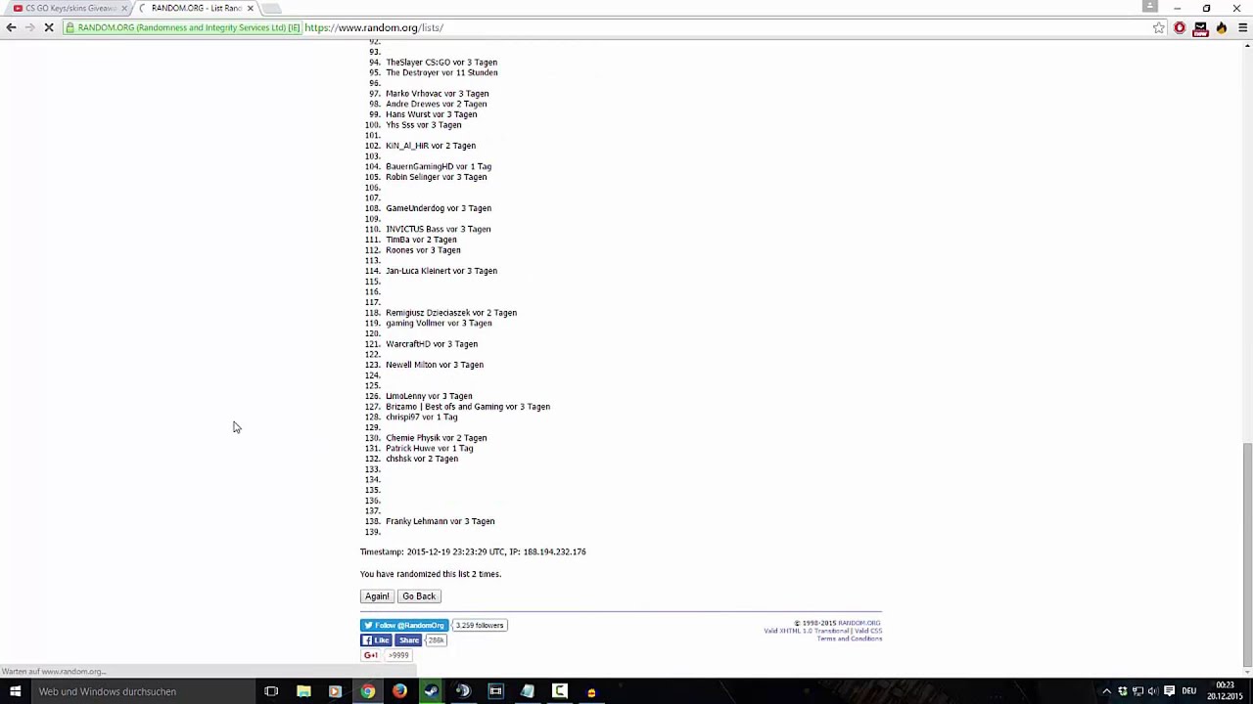Open the mail extension icon
This screenshot has width=1253, height=704.
(1200, 27)
